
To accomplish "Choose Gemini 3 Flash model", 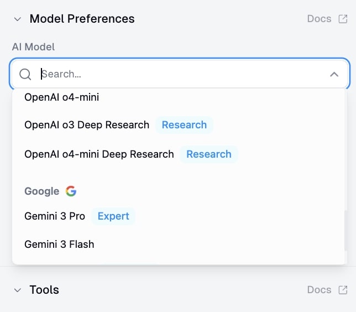I will coord(59,244).
